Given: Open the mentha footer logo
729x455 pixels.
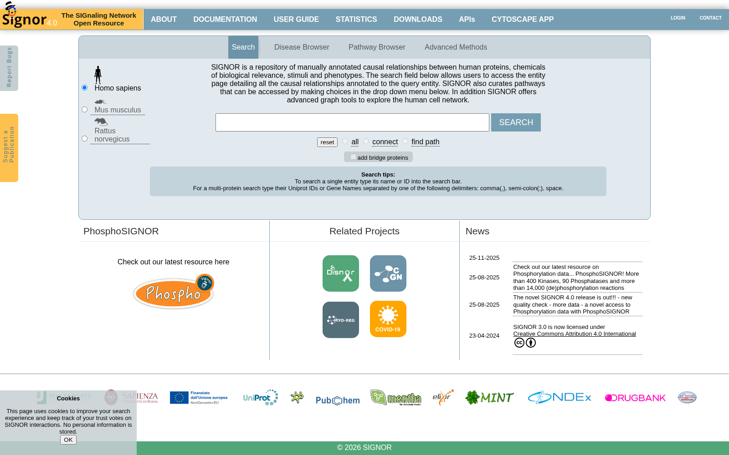Looking at the screenshot, I should pos(396,397).
